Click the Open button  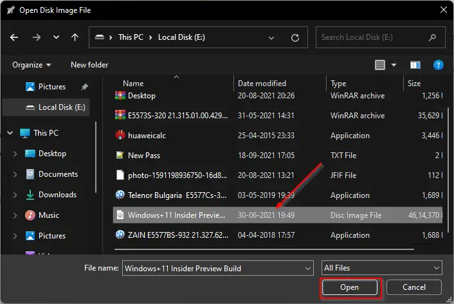point(349,287)
